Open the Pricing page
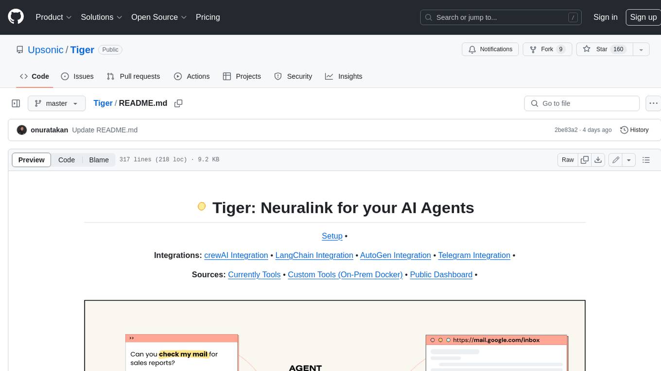 click(x=208, y=17)
